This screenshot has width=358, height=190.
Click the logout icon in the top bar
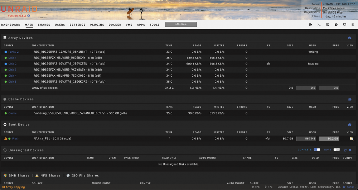(x=310, y=25)
